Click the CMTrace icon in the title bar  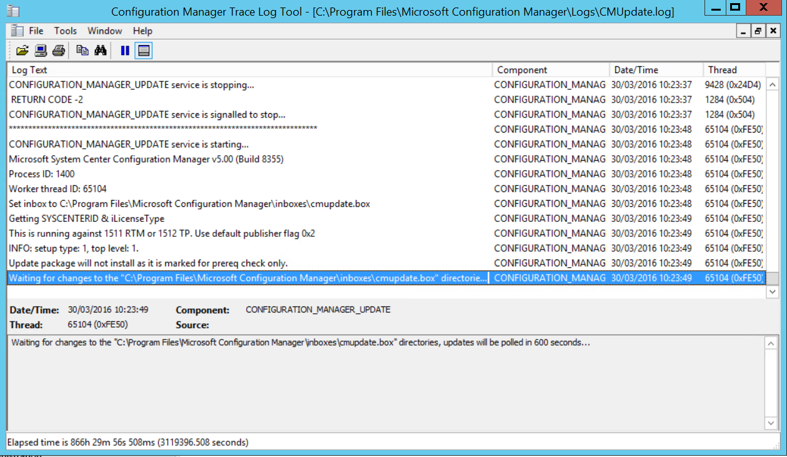coord(13,9)
